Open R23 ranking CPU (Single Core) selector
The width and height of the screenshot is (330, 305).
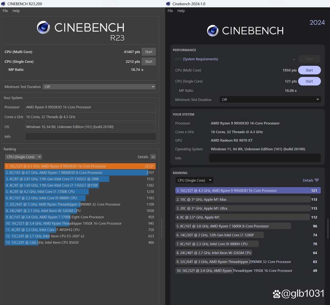(x=23, y=157)
